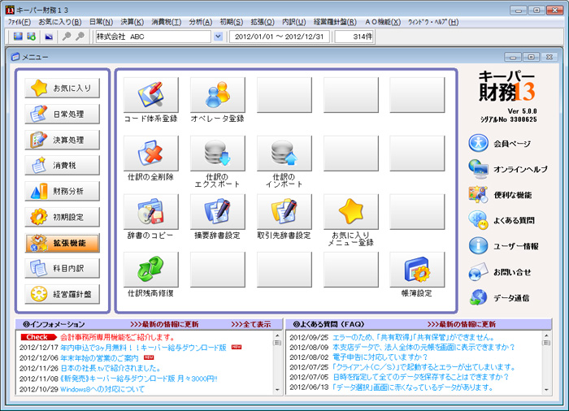Click third toolbar small window icon
This screenshot has height=411, width=569.
coord(49,37)
